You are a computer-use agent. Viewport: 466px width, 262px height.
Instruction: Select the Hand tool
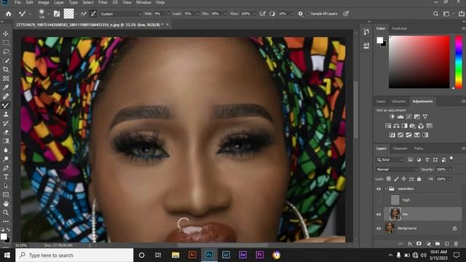click(6, 204)
